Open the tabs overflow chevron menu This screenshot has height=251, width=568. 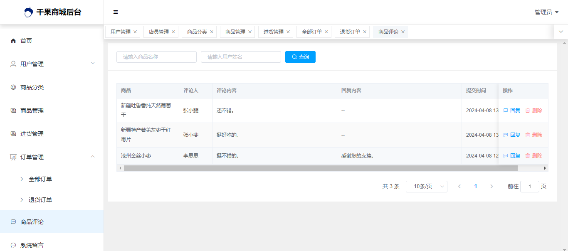[x=561, y=32]
